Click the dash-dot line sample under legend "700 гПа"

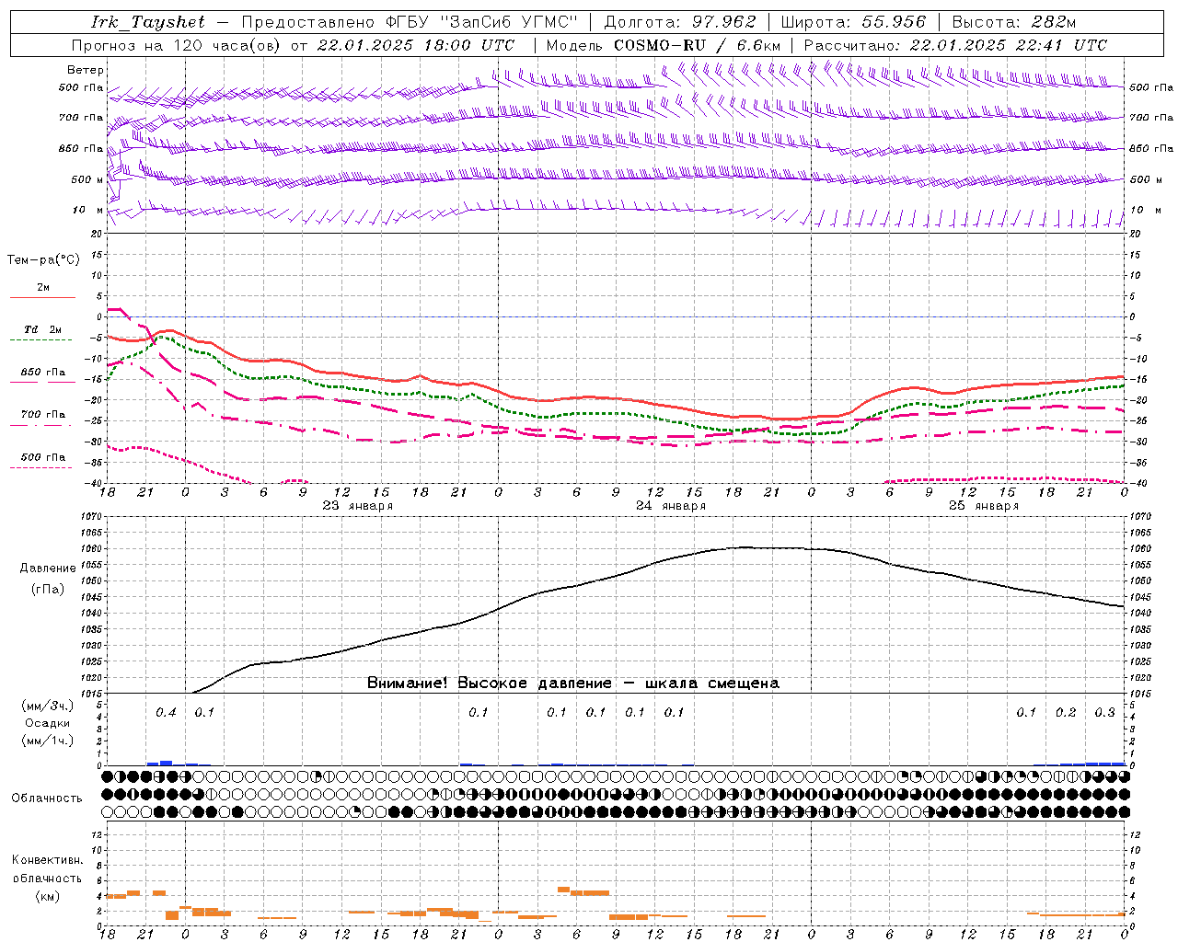pyautogui.click(x=40, y=425)
